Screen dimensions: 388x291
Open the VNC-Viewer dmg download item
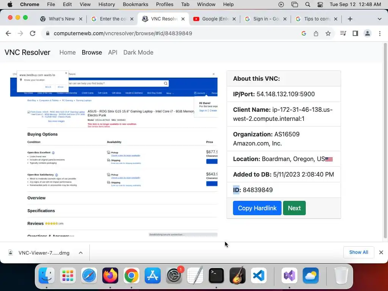pos(44,253)
